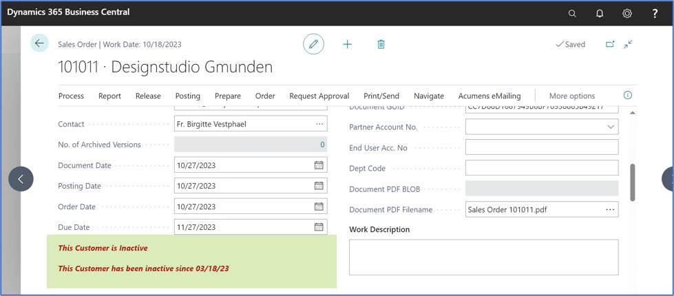
Task: Open the Order menu
Action: click(265, 96)
